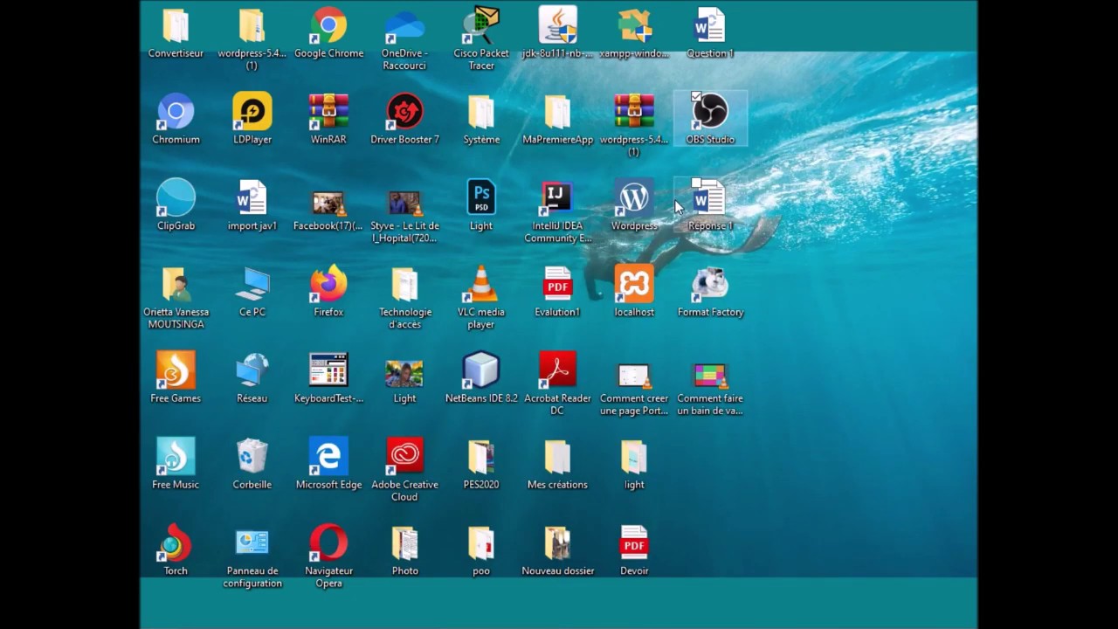
Task: Select the Facebook(17) video file
Action: [x=328, y=204]
